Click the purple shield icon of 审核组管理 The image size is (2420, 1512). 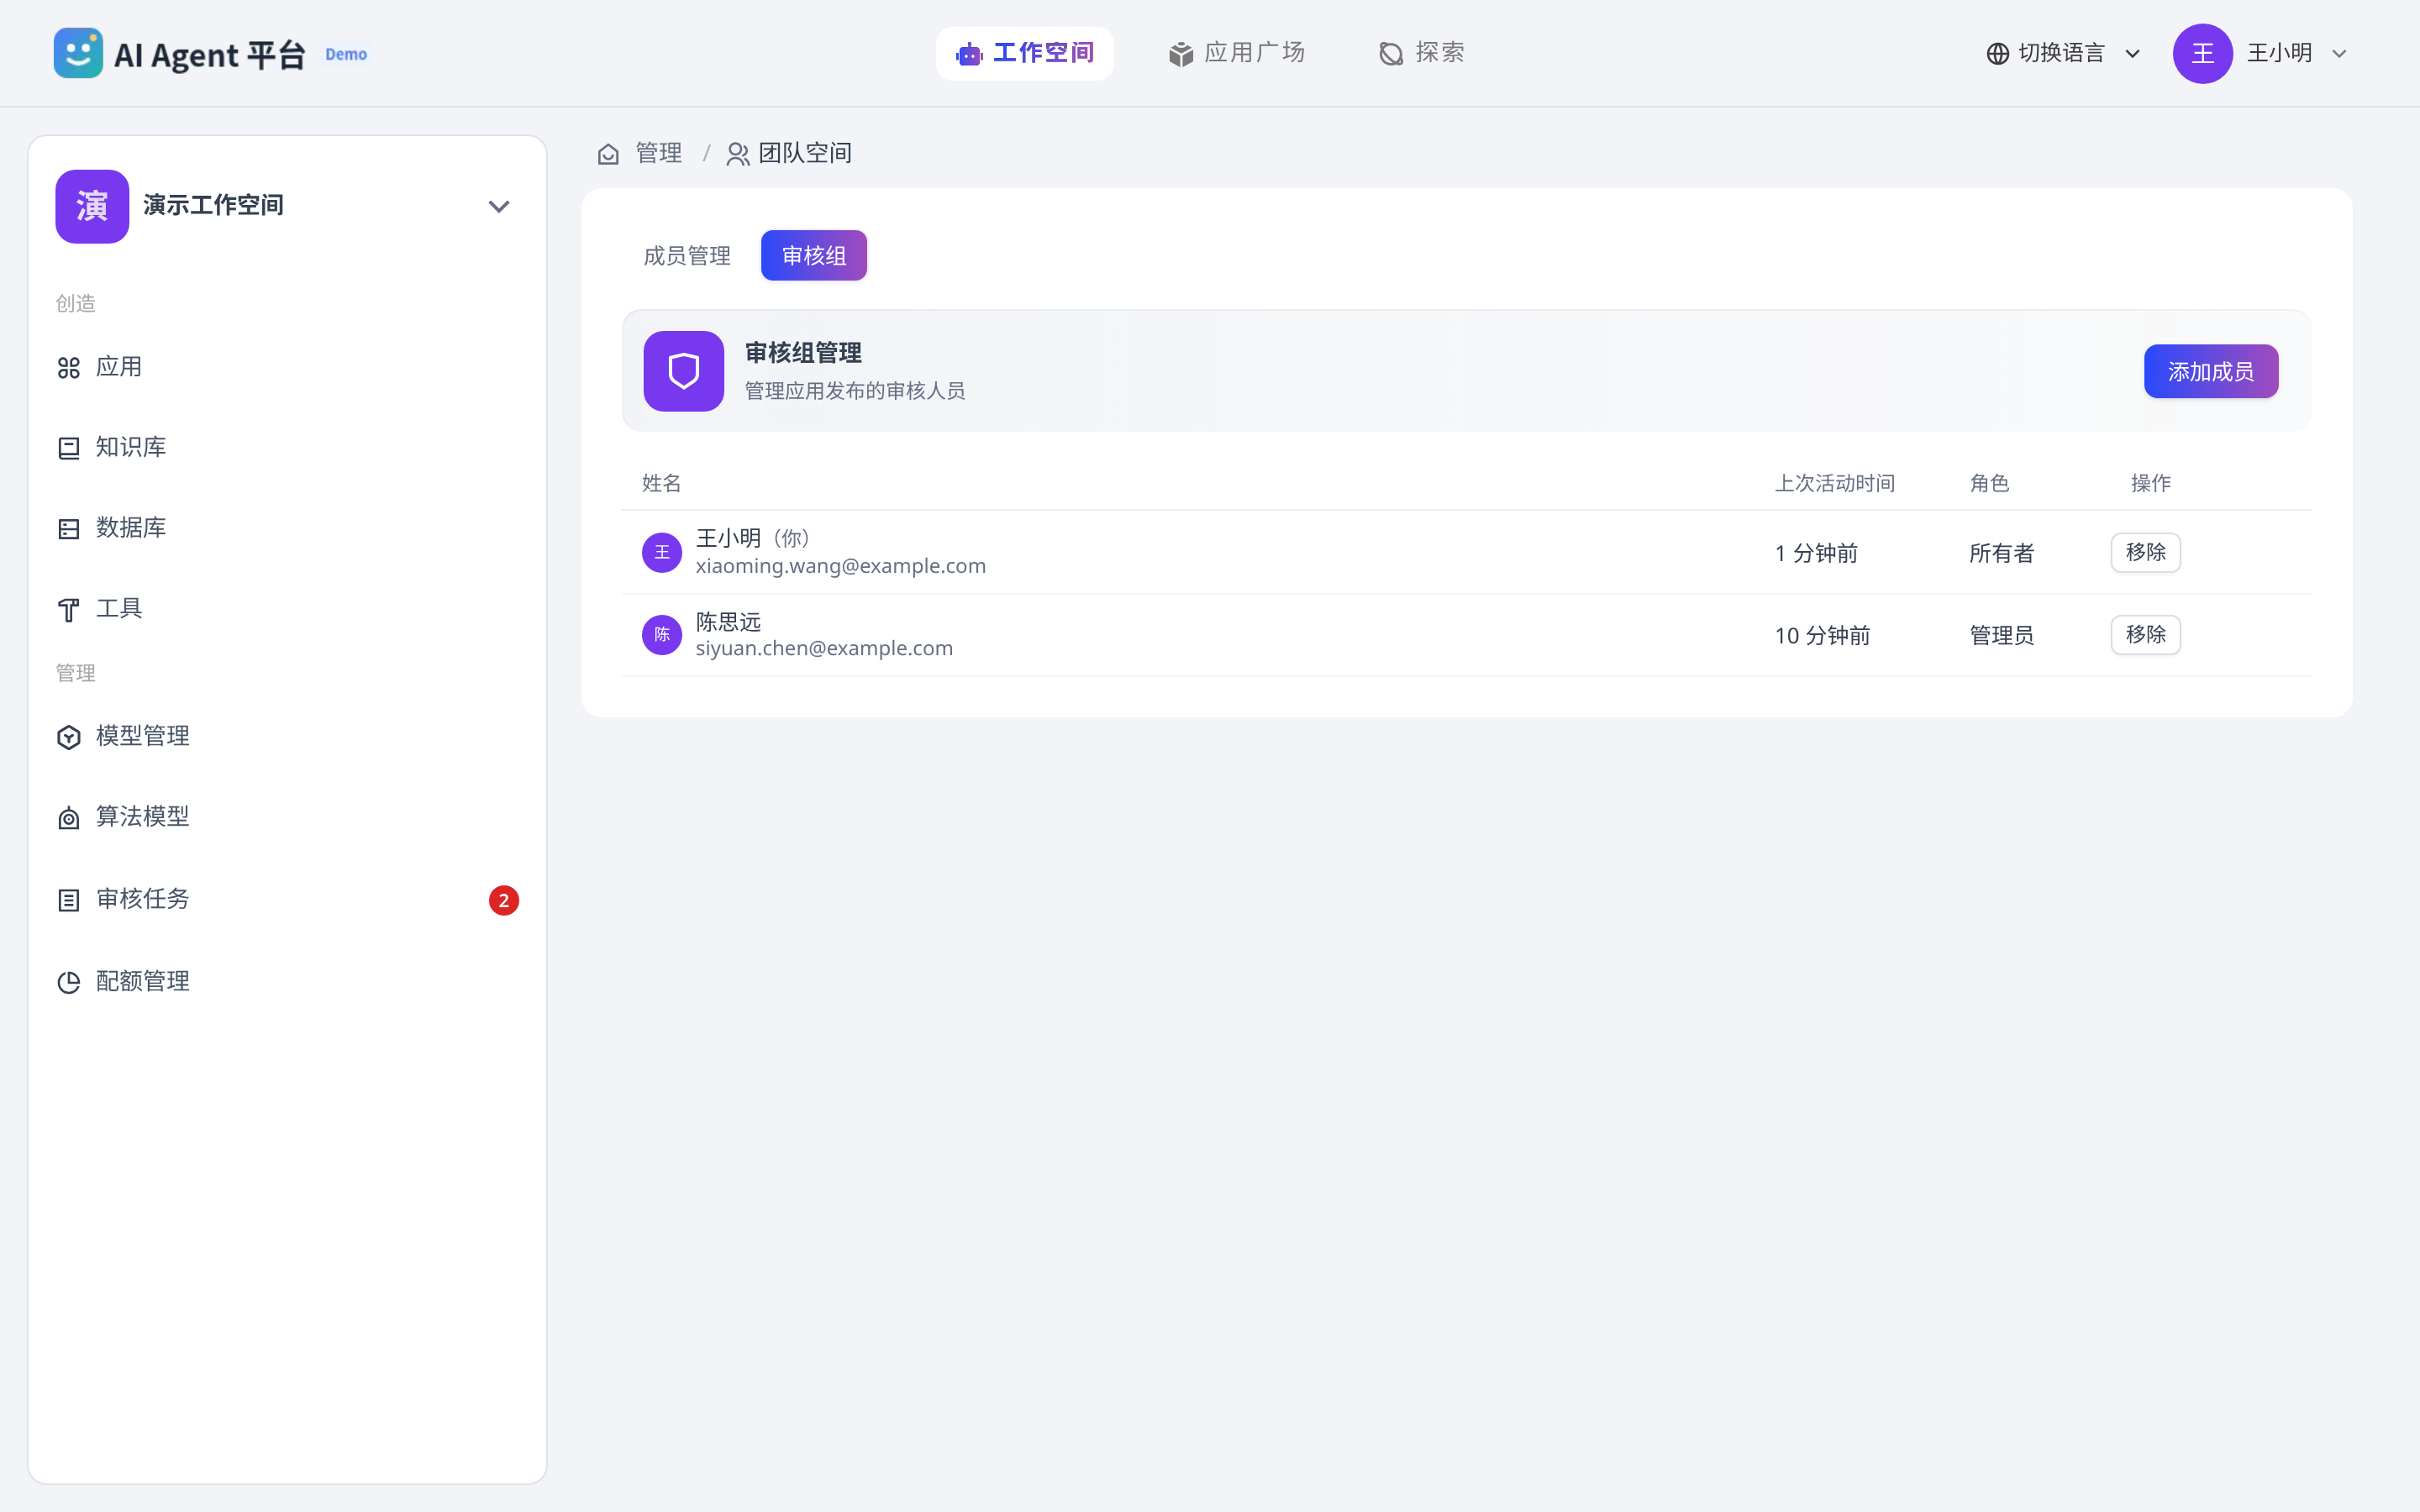tap(684, 371)
